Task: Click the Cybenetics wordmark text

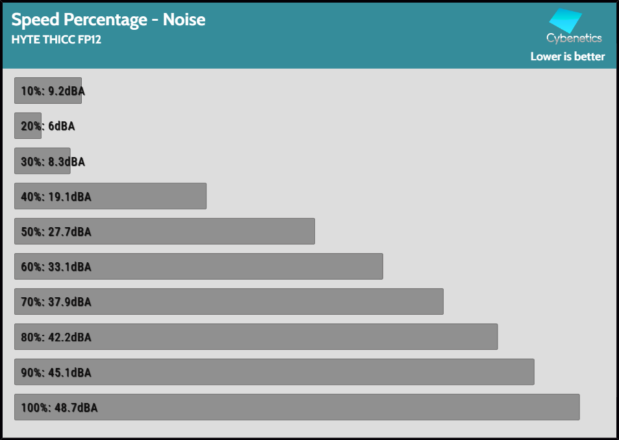Action: [574, 38]
